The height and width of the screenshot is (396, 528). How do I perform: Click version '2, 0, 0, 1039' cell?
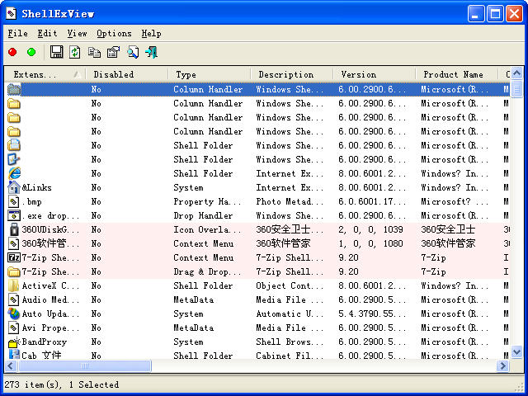click(x=370, y=229)
